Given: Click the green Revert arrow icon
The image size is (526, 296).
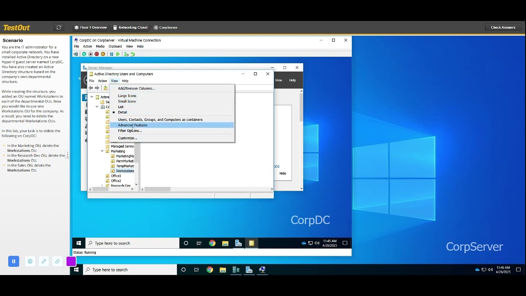Looking at the screenshot, I should [x=132, y=54].
